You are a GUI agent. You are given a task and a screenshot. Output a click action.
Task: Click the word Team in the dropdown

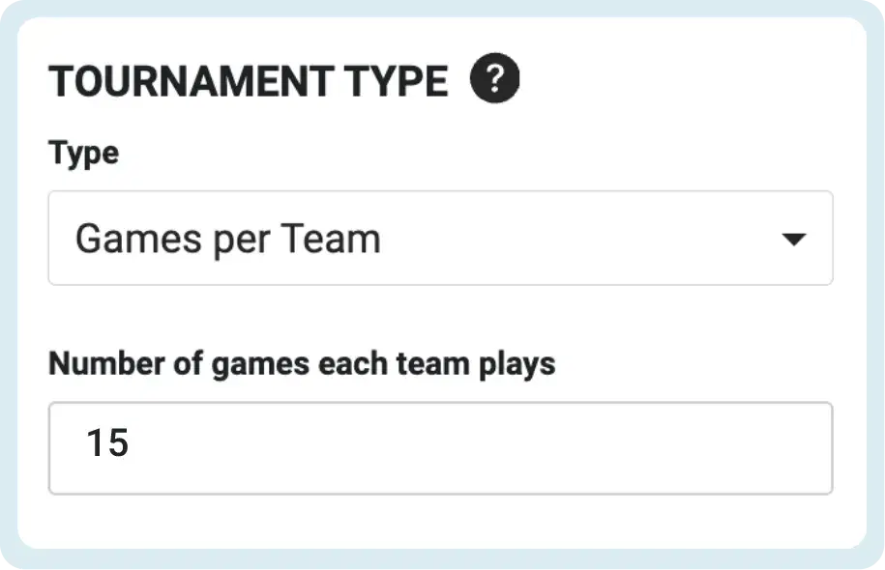pos(331,239)
